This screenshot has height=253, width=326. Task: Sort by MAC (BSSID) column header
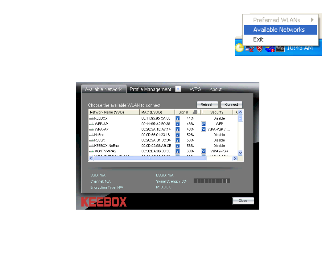(157, 112)
